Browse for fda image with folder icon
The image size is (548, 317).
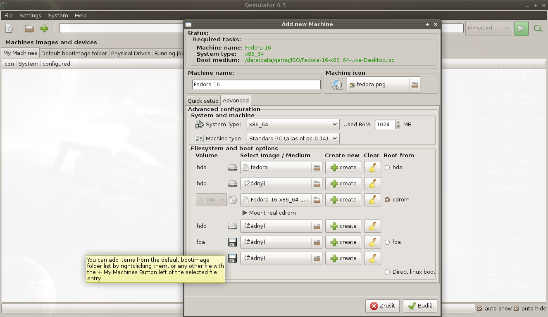(317, 242)
